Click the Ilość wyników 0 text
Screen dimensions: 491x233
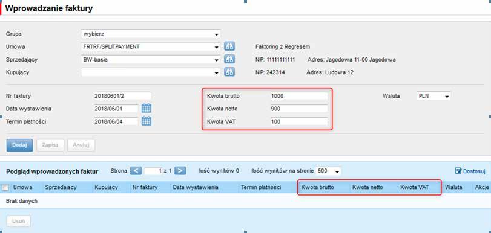click(219, 171)
